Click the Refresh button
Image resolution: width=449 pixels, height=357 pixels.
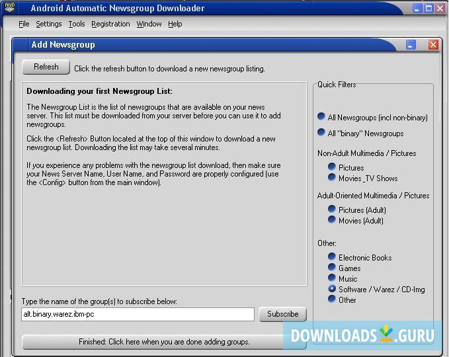pyautogui.click(x=46, y=67)
